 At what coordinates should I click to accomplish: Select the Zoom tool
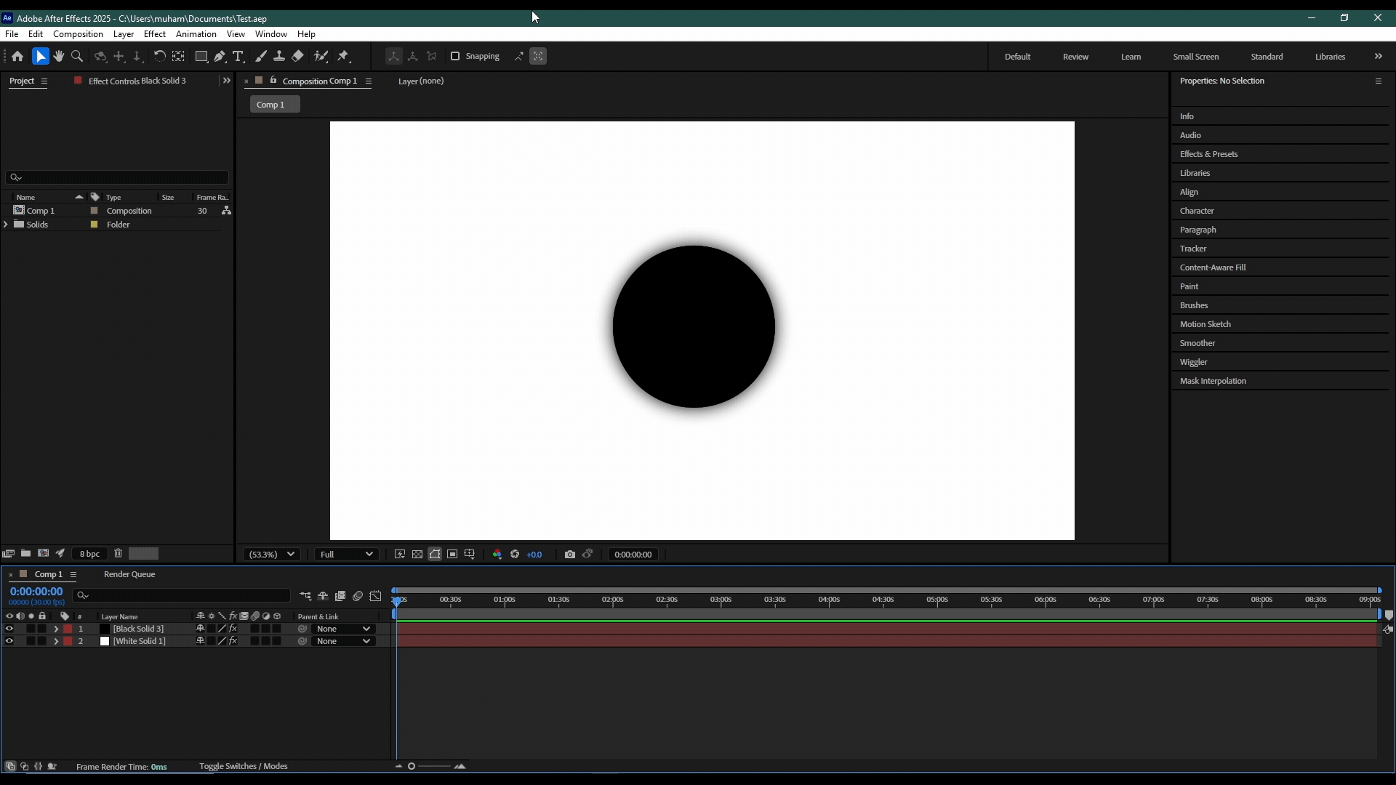[x=77, y=56]
